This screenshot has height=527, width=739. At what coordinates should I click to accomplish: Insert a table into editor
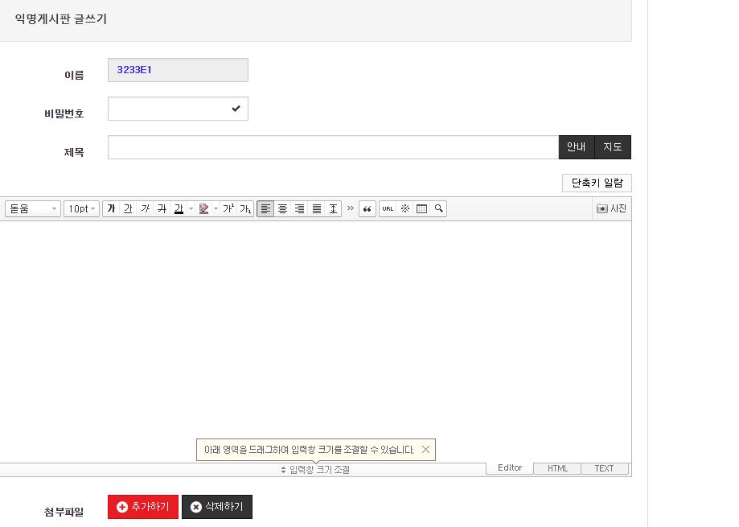[421, 209]
